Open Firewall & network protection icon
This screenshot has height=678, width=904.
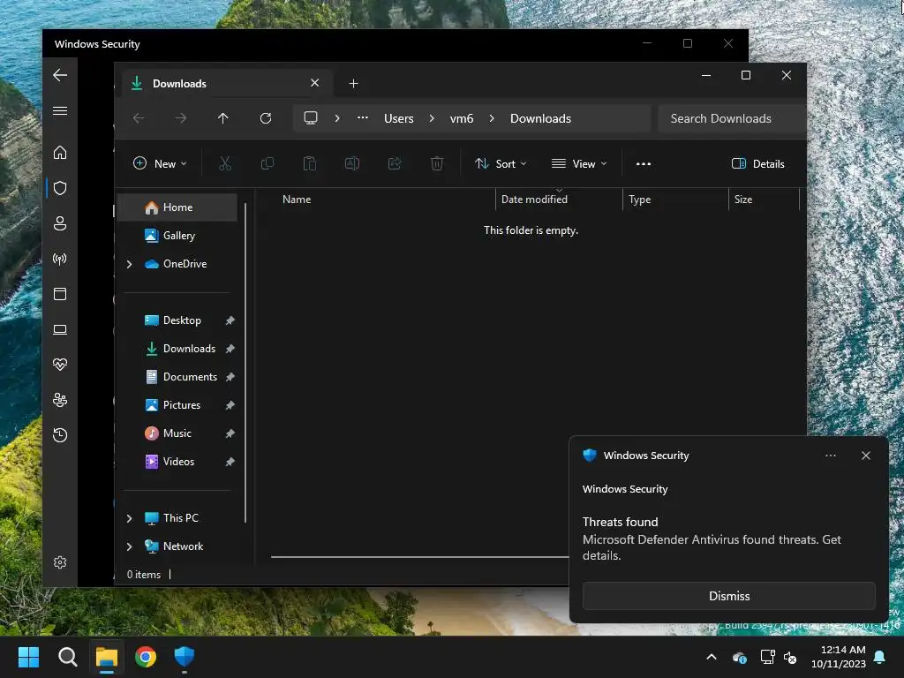click(60, 259)
